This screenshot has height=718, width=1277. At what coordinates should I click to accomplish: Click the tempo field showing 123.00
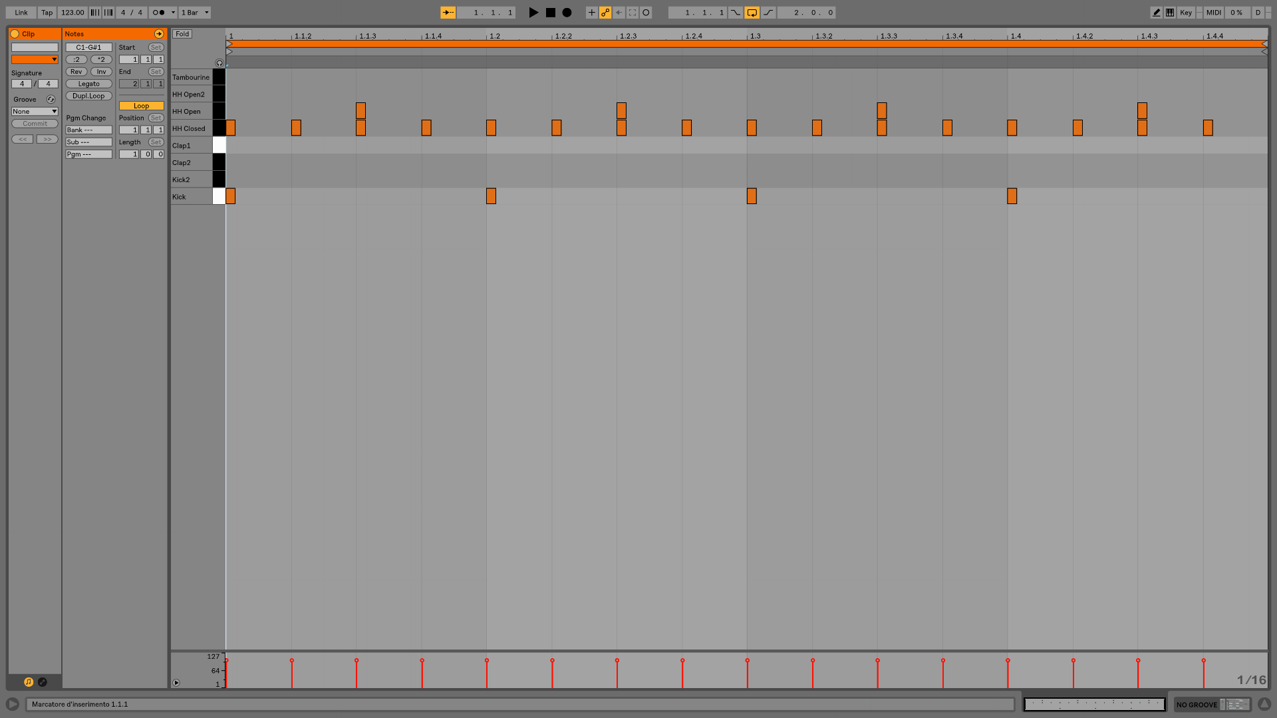click(x=72, y=13)
